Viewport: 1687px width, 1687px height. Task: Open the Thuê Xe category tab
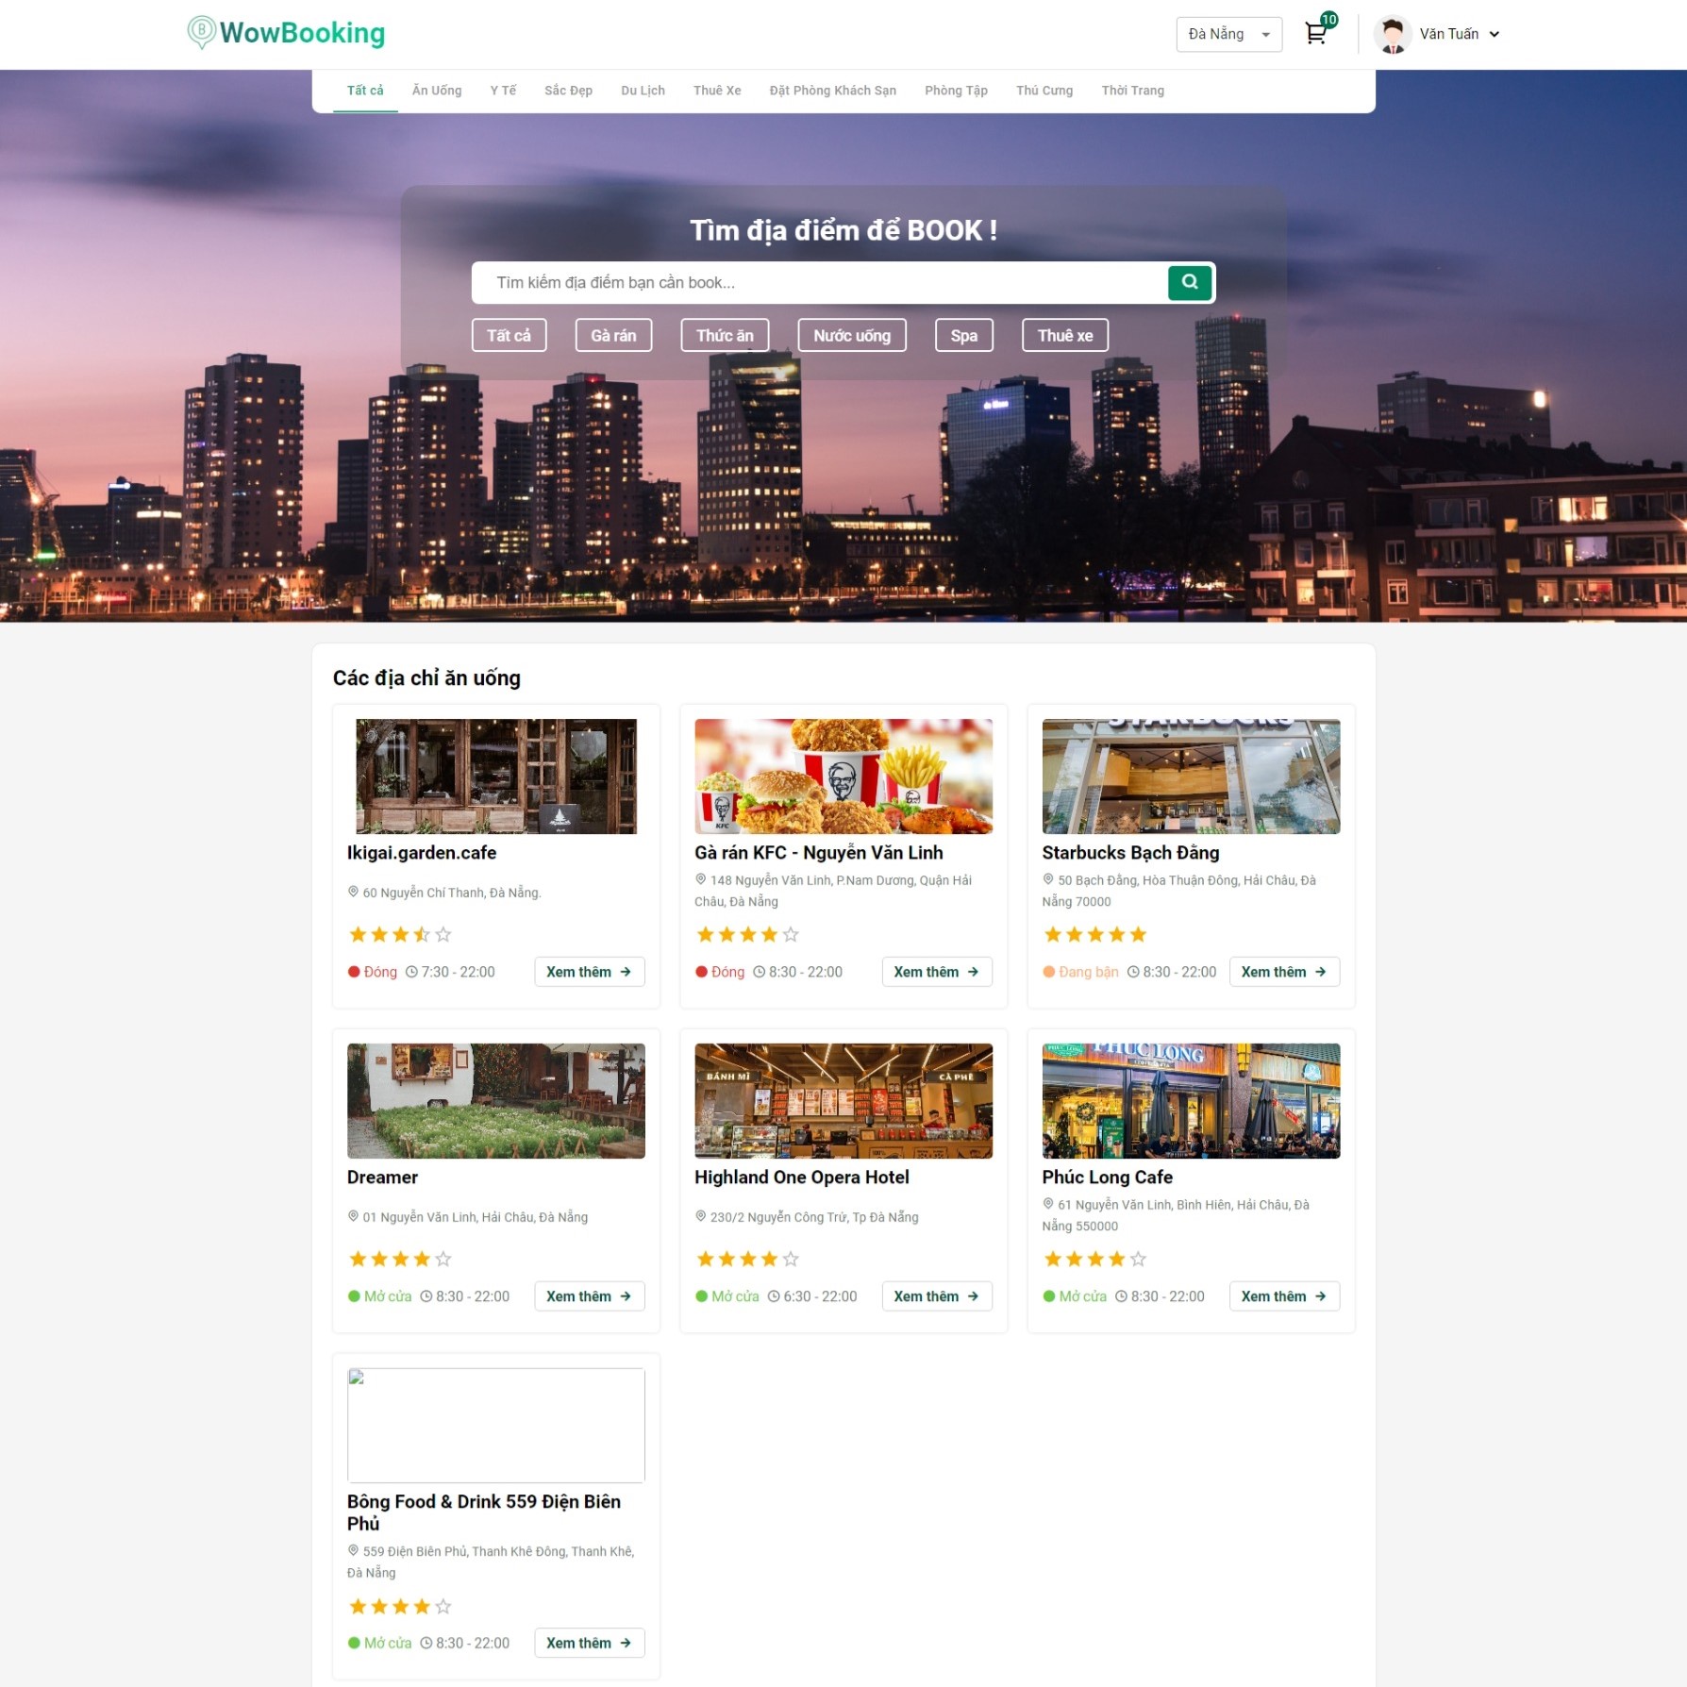[x=716, y=91]
